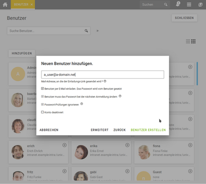206x184 pixels.
Task: Open menu icon on third-row right card
Action: click(190, 119)
